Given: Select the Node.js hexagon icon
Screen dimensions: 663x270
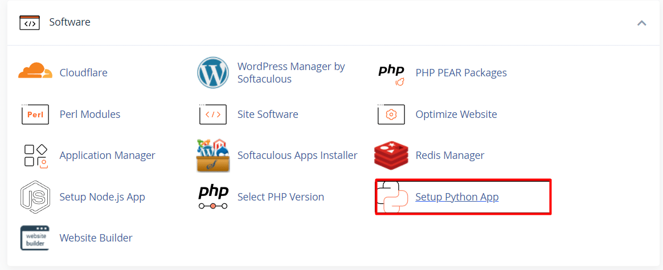Looking at the screenshot, I should point(35,197).
